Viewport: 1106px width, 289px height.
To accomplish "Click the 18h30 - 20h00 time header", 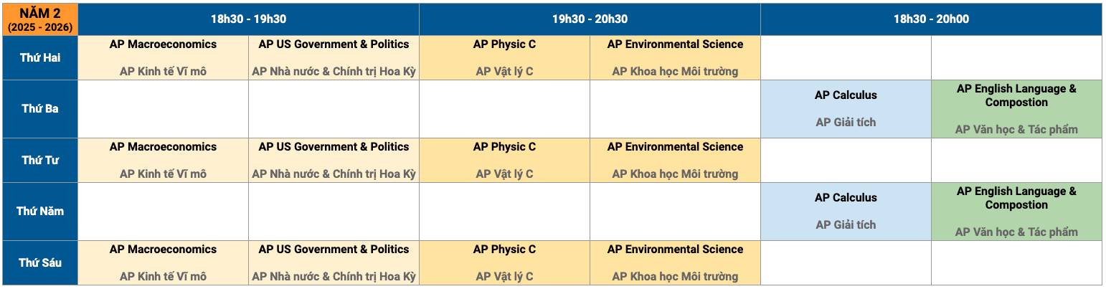I will point(931,19).
